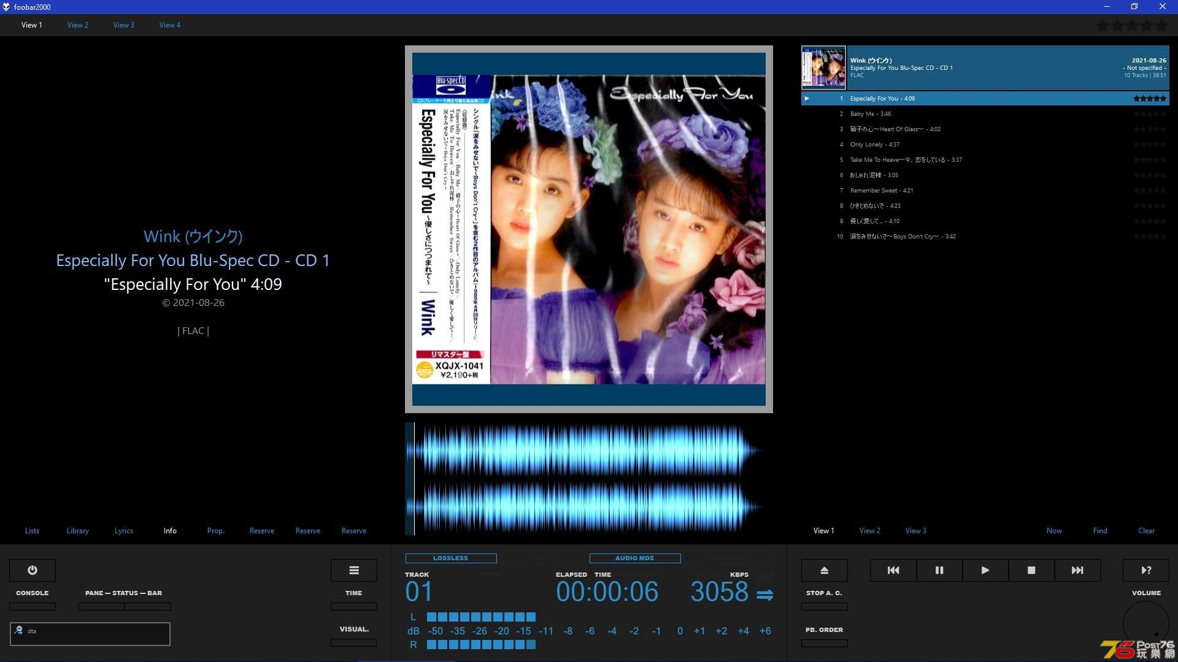Click the track number 01 display
1178x662 pixels.
point(419,592)
